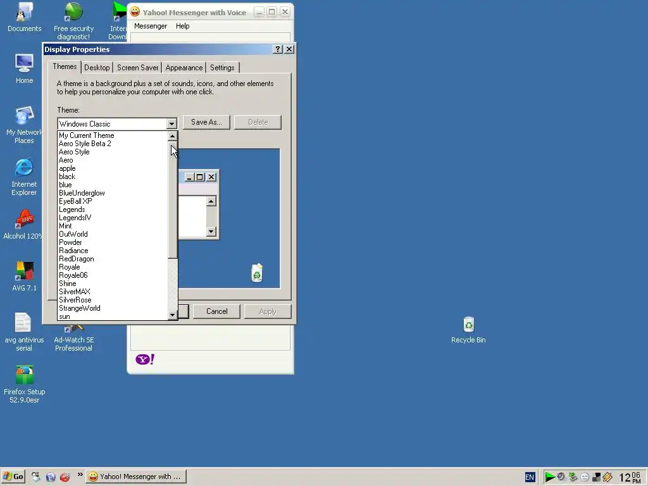Click the red quick launch icon
Screen dimensions: 648x486
tap(65, 477)
